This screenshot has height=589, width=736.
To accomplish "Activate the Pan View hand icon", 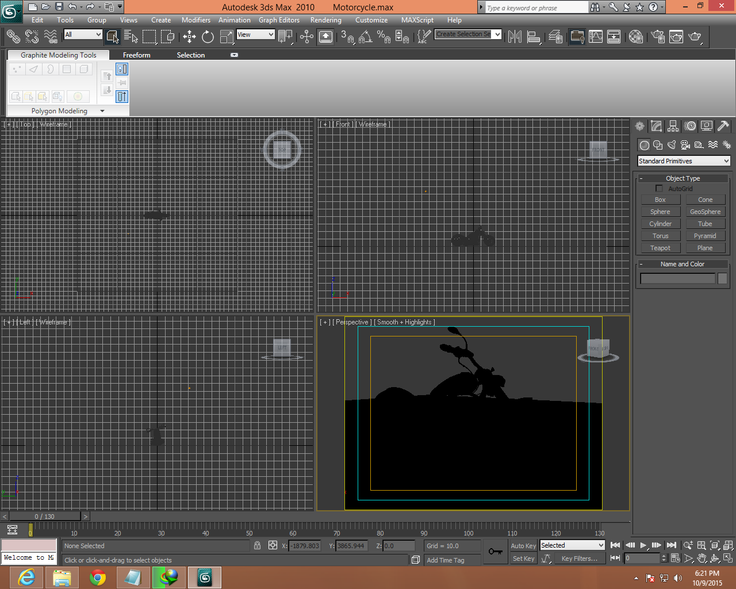I will (x=701, y=559).
